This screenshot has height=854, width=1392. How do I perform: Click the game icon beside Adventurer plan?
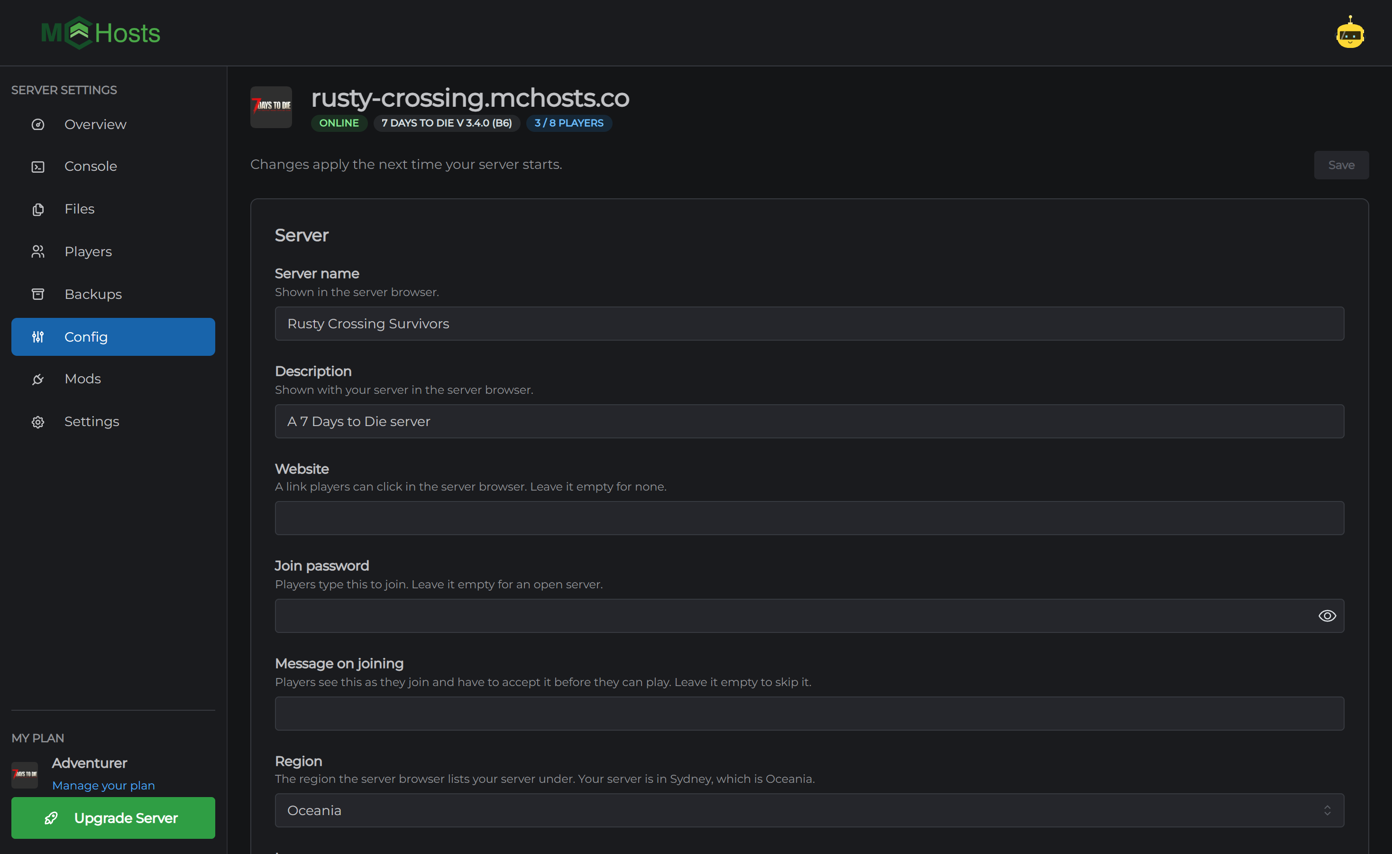click(25, 774)
